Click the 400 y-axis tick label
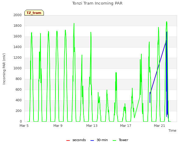The image size is (195, 146). (x=19, y=100)
